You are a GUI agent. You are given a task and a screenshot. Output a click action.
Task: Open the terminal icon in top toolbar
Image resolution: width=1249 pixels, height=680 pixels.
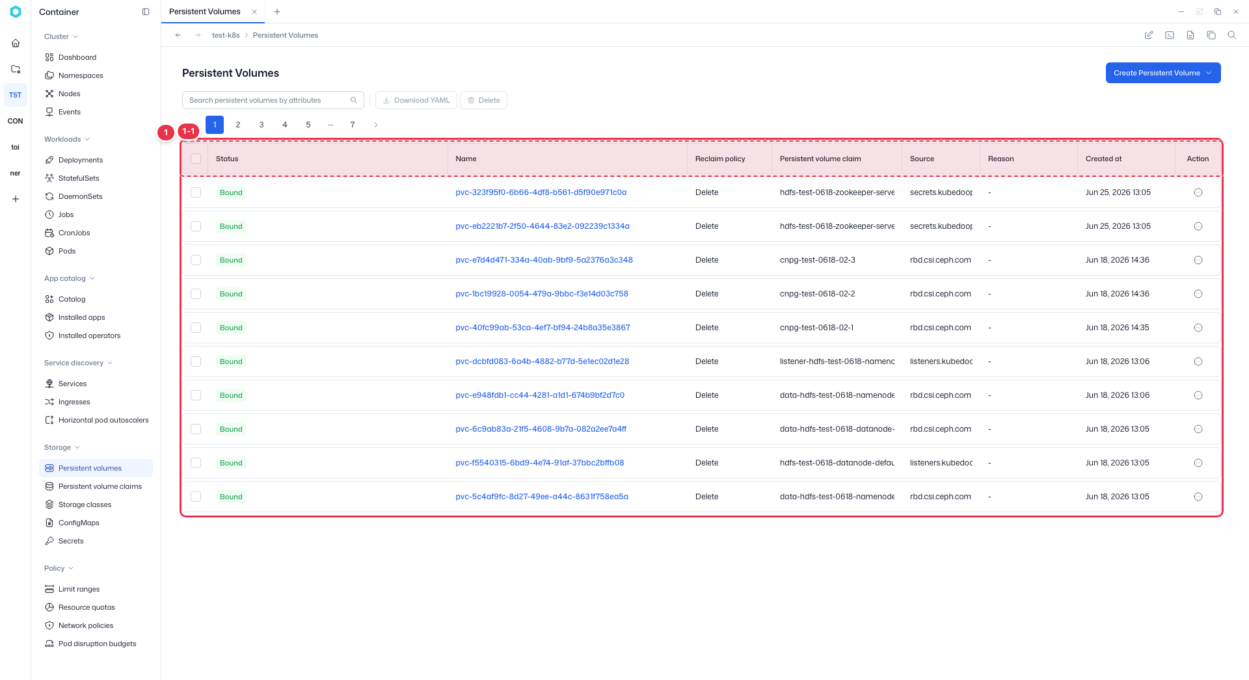point(1170,35)
